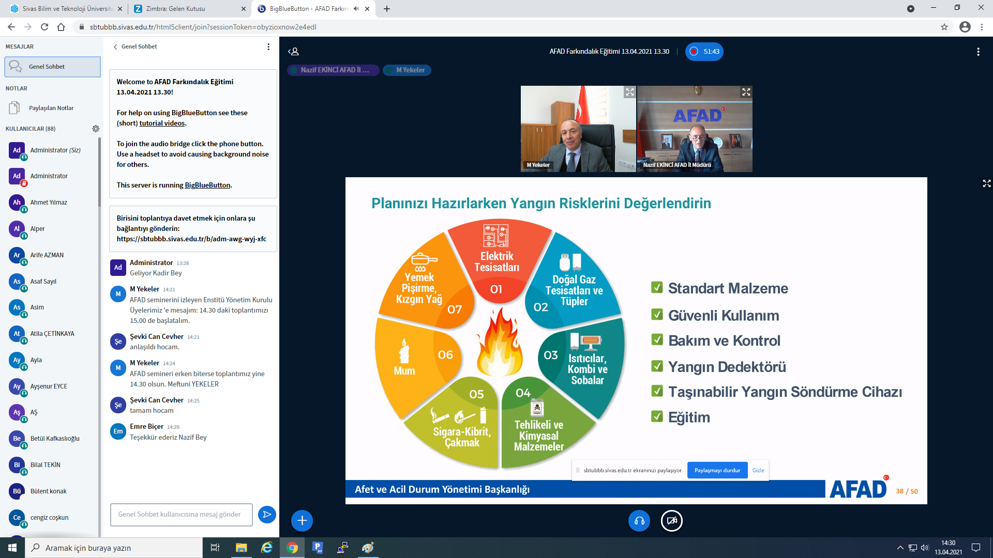Click the recording indicator 51:43
The height and width of the screenshot is (558, 993).
pos(704,52)
